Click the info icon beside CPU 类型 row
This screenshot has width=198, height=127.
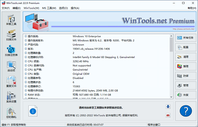(x=26, y=74)
